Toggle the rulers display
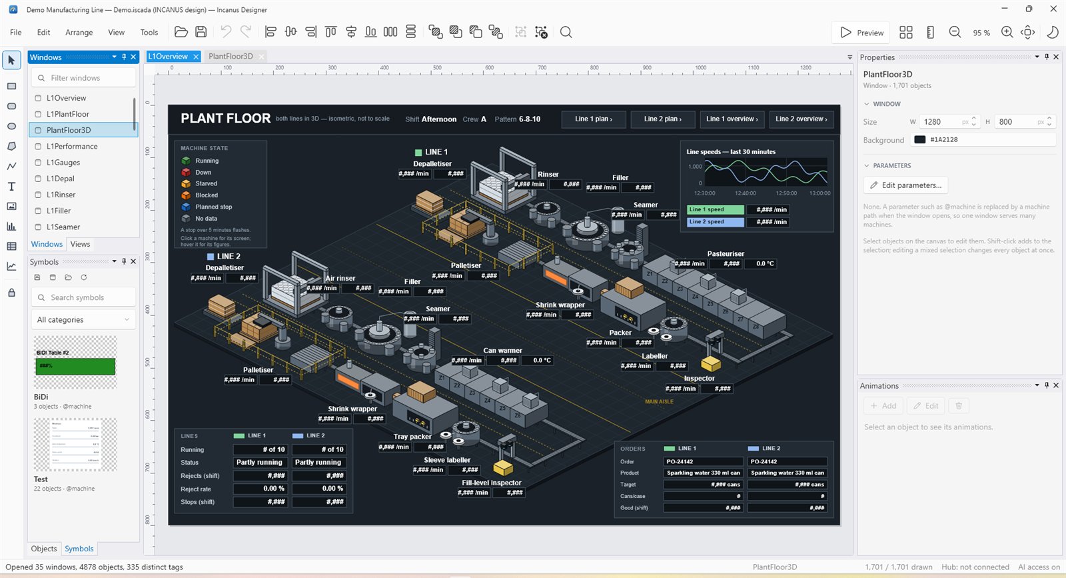This screenshot has height=578, width=1066. pyautogui.click(x=930, y=32)
